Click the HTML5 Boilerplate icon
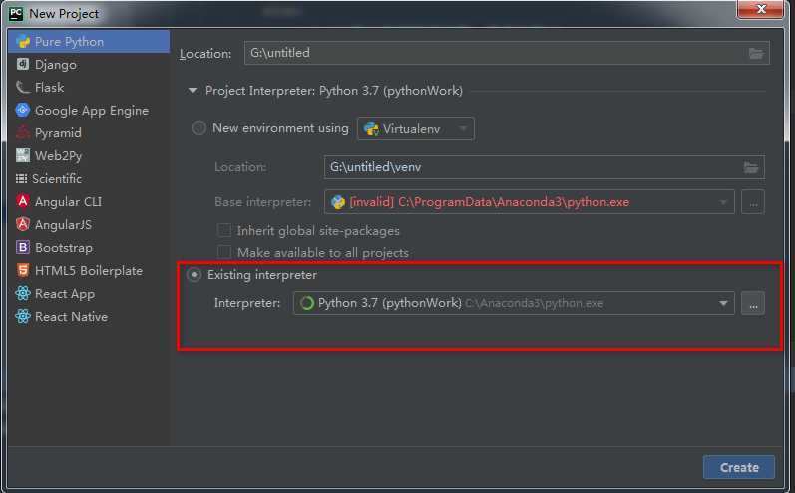 point(23,270)
